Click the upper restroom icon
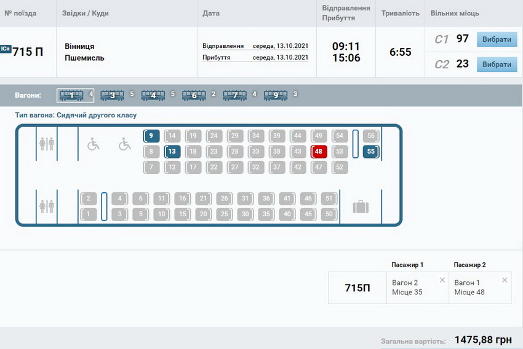Screen dimensions: 523x349 click(x=47, y=143)
